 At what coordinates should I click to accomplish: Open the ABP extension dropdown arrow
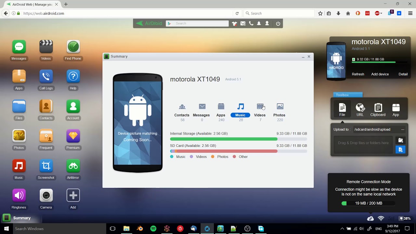click(x=381, y=13)
